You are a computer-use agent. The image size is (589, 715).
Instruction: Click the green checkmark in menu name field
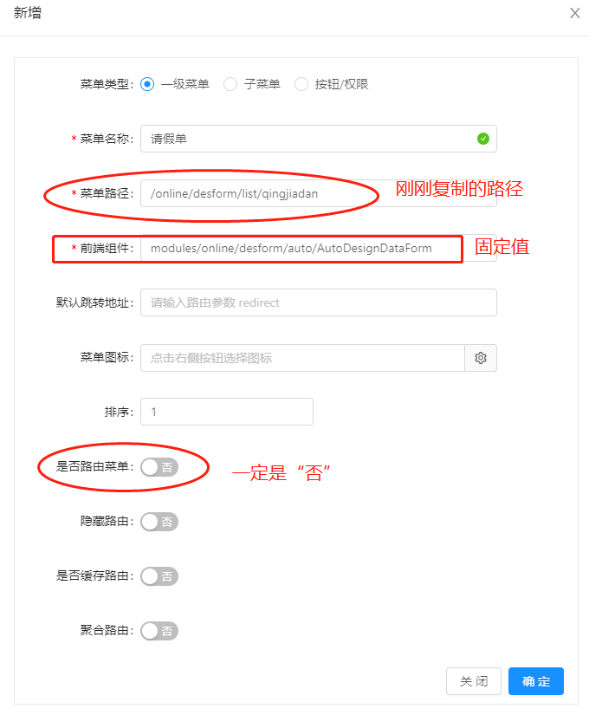tap(483, 139)
